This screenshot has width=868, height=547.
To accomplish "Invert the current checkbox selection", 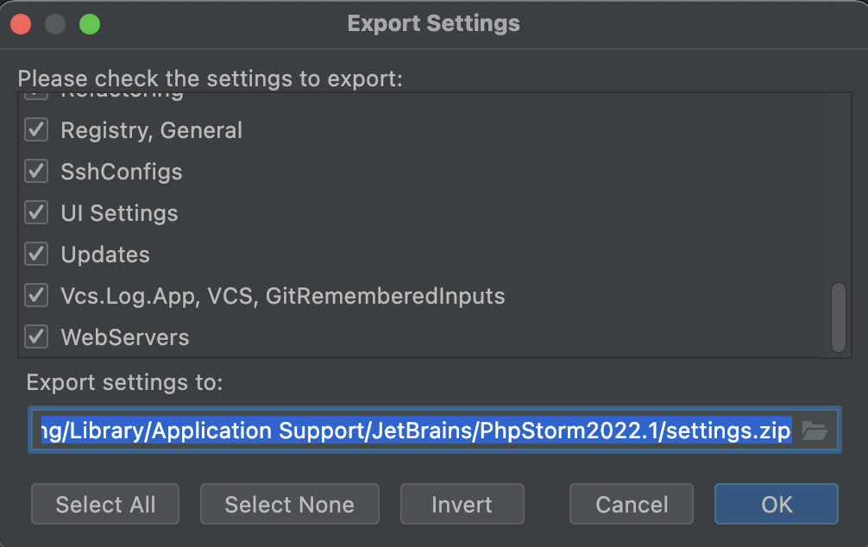I will 462,505.
